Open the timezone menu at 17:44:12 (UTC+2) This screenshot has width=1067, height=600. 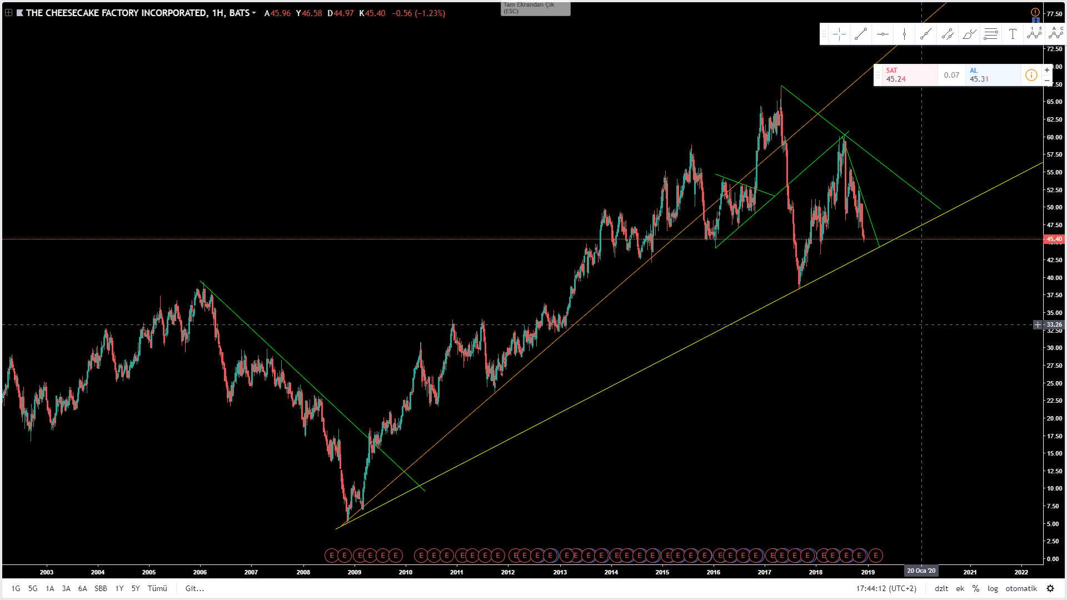[886, 588]
